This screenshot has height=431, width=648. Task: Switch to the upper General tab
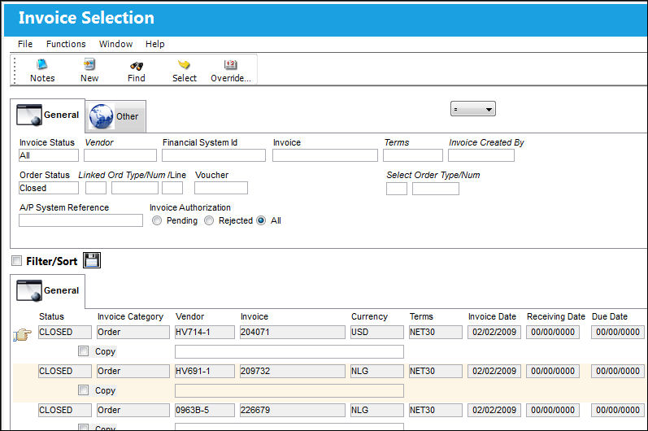47,115
